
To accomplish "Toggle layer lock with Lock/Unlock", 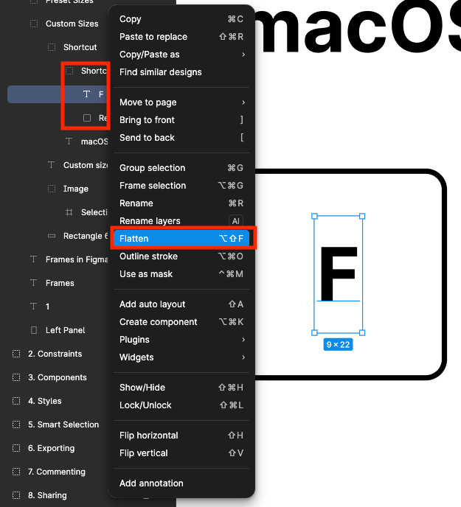I will point(145,405).
